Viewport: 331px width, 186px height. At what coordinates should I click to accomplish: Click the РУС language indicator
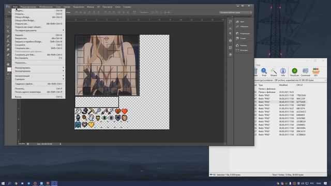coord(311,183)
